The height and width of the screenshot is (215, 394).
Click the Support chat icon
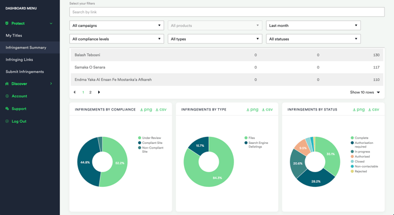coord(7,109)
